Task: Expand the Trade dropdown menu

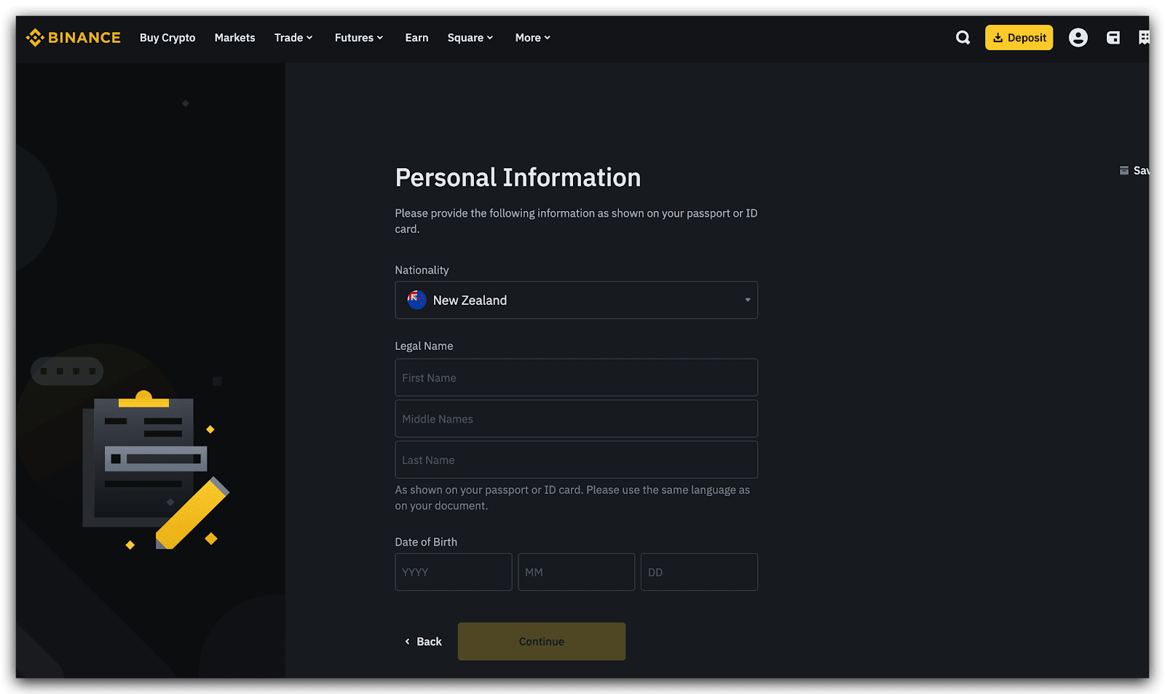Action: click(293, 38)
